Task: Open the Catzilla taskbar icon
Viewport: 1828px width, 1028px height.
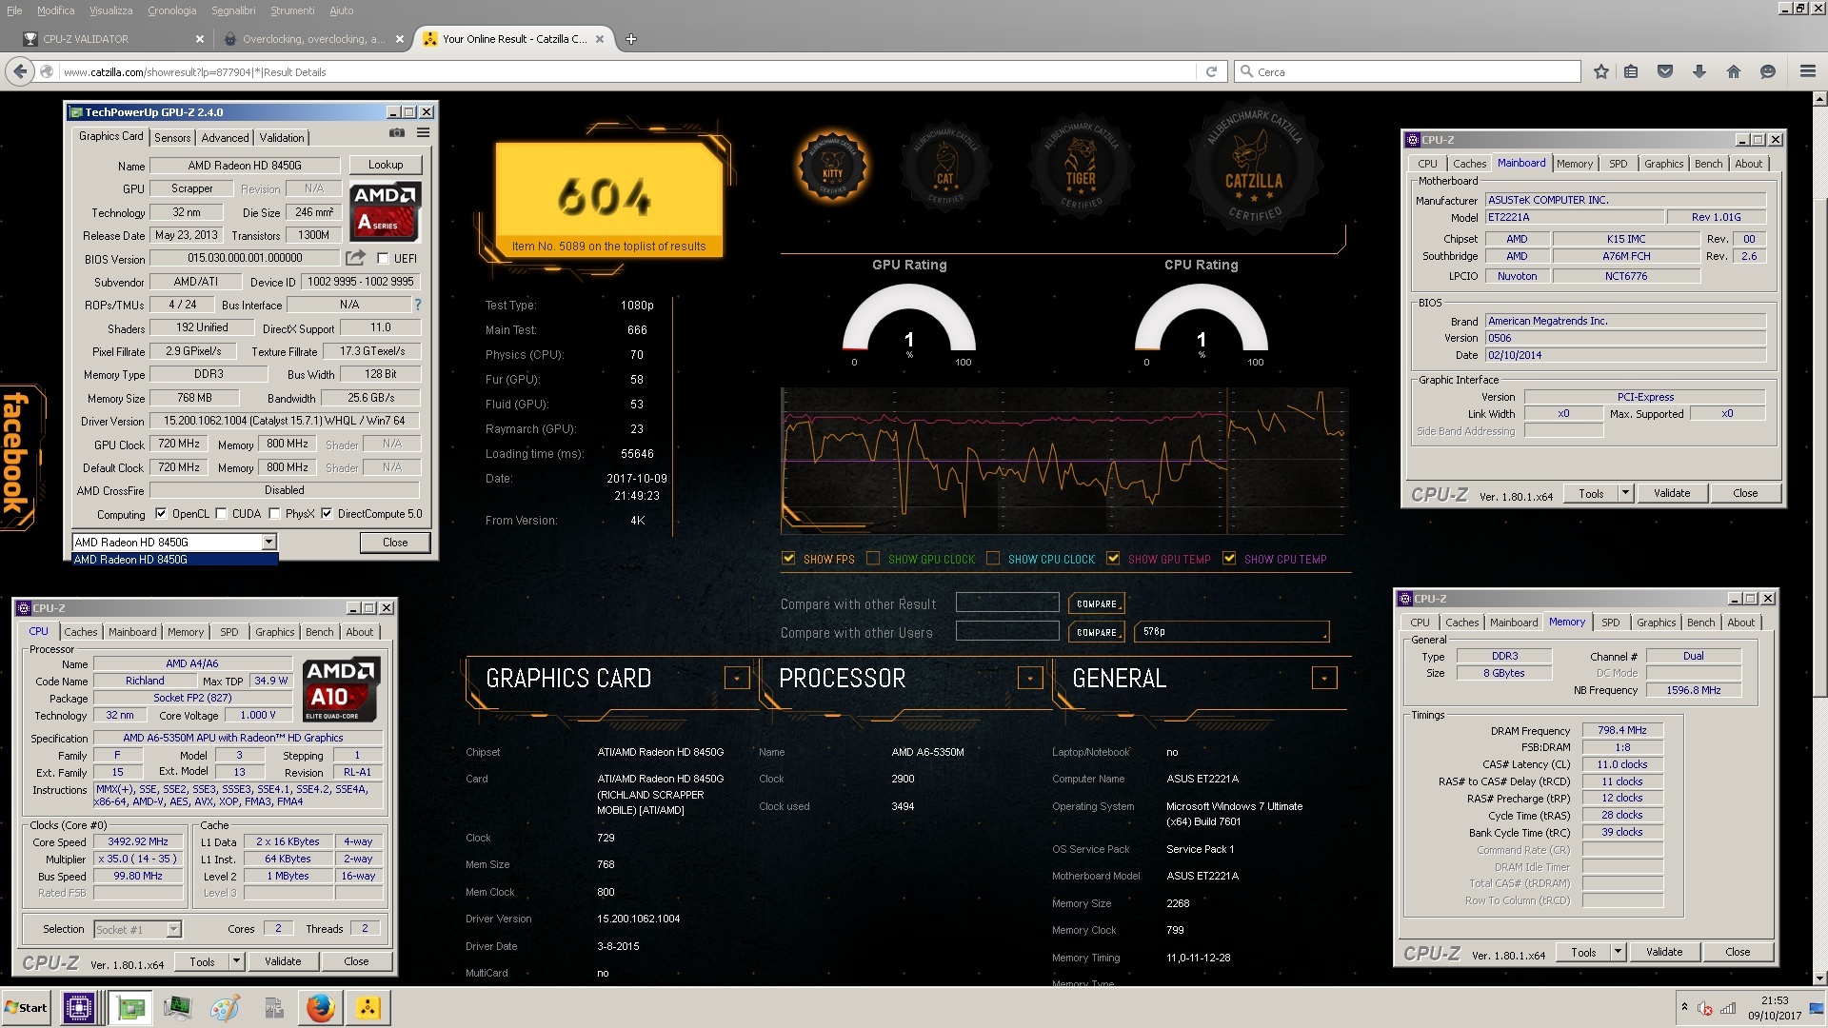Action: 368,1007
